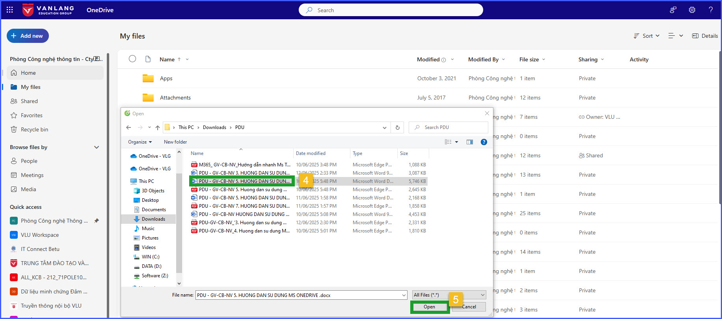Select Documents in navigation tree
722x319 pixels.
coord(154,209)
